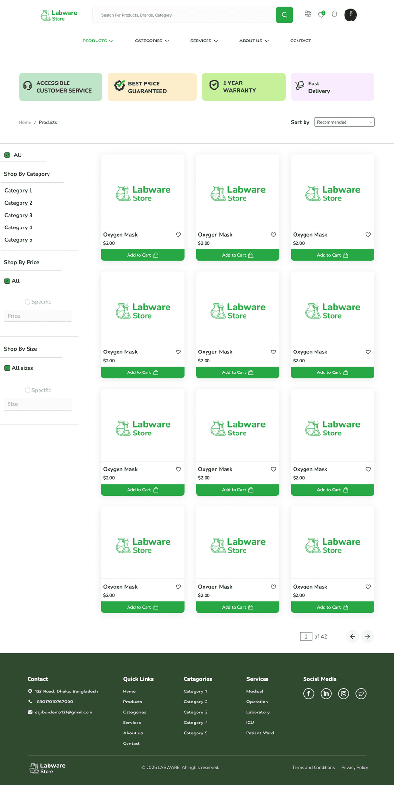
Task: Toggle the All sizes checkbox
Action: pyautogui.click(x=7, y=368)
